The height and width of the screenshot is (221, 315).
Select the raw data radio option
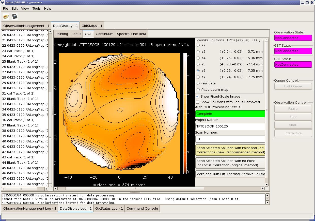(198, 83)
